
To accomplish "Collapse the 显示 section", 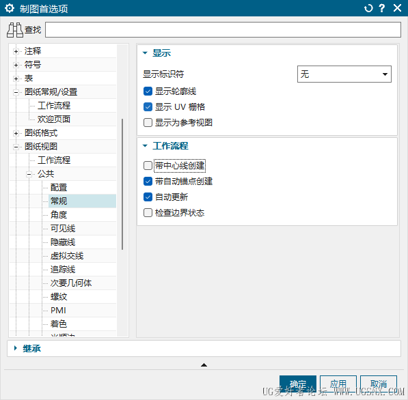I will 145,53.
